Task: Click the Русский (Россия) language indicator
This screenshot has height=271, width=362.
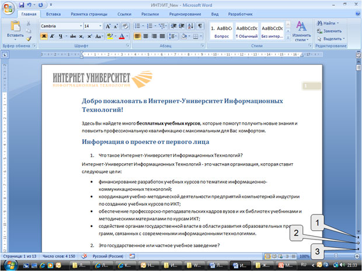Action: (108, 256)
